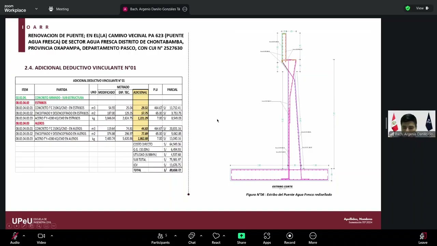437x246 pixels.
Task: Click the name label Bach. Argenis Danilo Go...
Action: [x=414, y=134]
